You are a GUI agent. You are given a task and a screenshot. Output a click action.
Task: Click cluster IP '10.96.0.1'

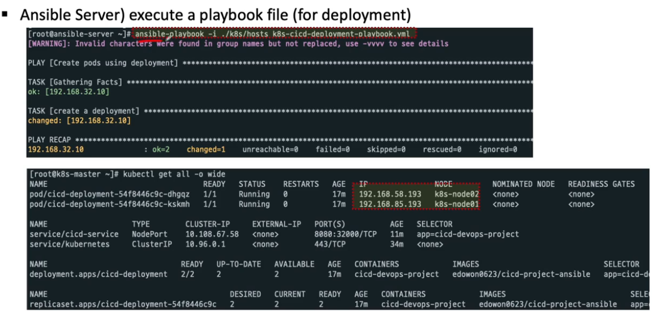coord(205,244)
